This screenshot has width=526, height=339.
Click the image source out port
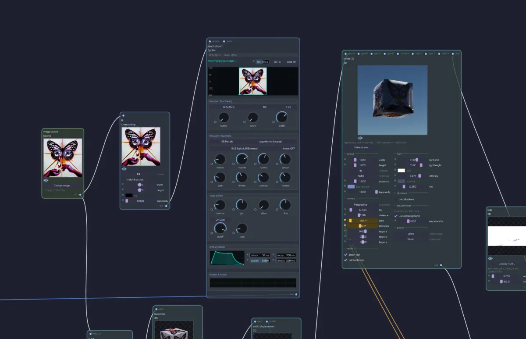tap(80, 194)
